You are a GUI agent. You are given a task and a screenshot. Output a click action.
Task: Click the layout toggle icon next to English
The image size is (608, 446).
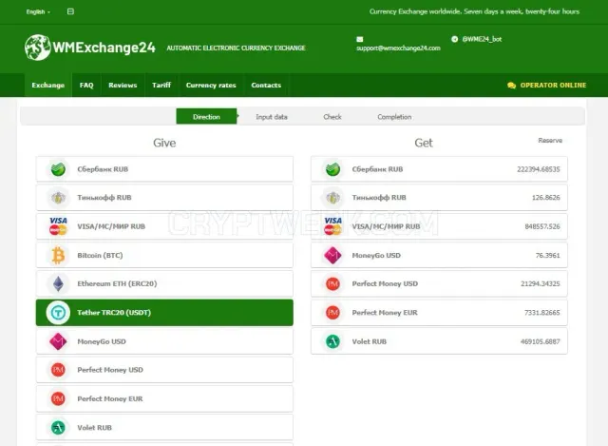70,11
